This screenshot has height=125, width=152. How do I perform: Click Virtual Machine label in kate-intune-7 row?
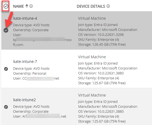pos(92,57)
